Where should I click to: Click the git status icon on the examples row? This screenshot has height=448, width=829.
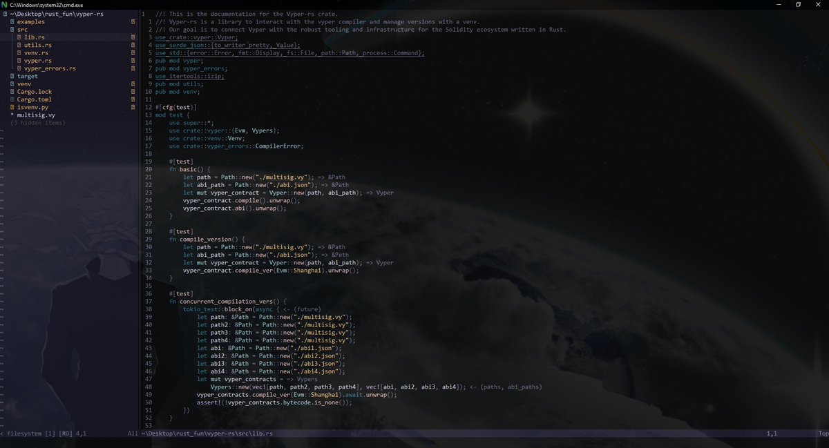pyautogui.click(x=133, y=21)
